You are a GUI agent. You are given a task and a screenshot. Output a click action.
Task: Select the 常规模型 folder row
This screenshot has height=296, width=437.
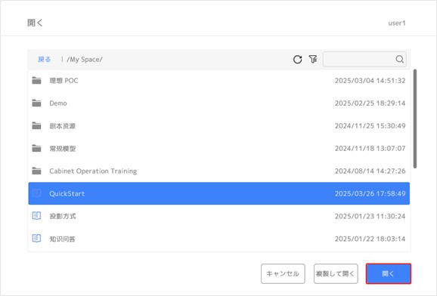(219, 149)
